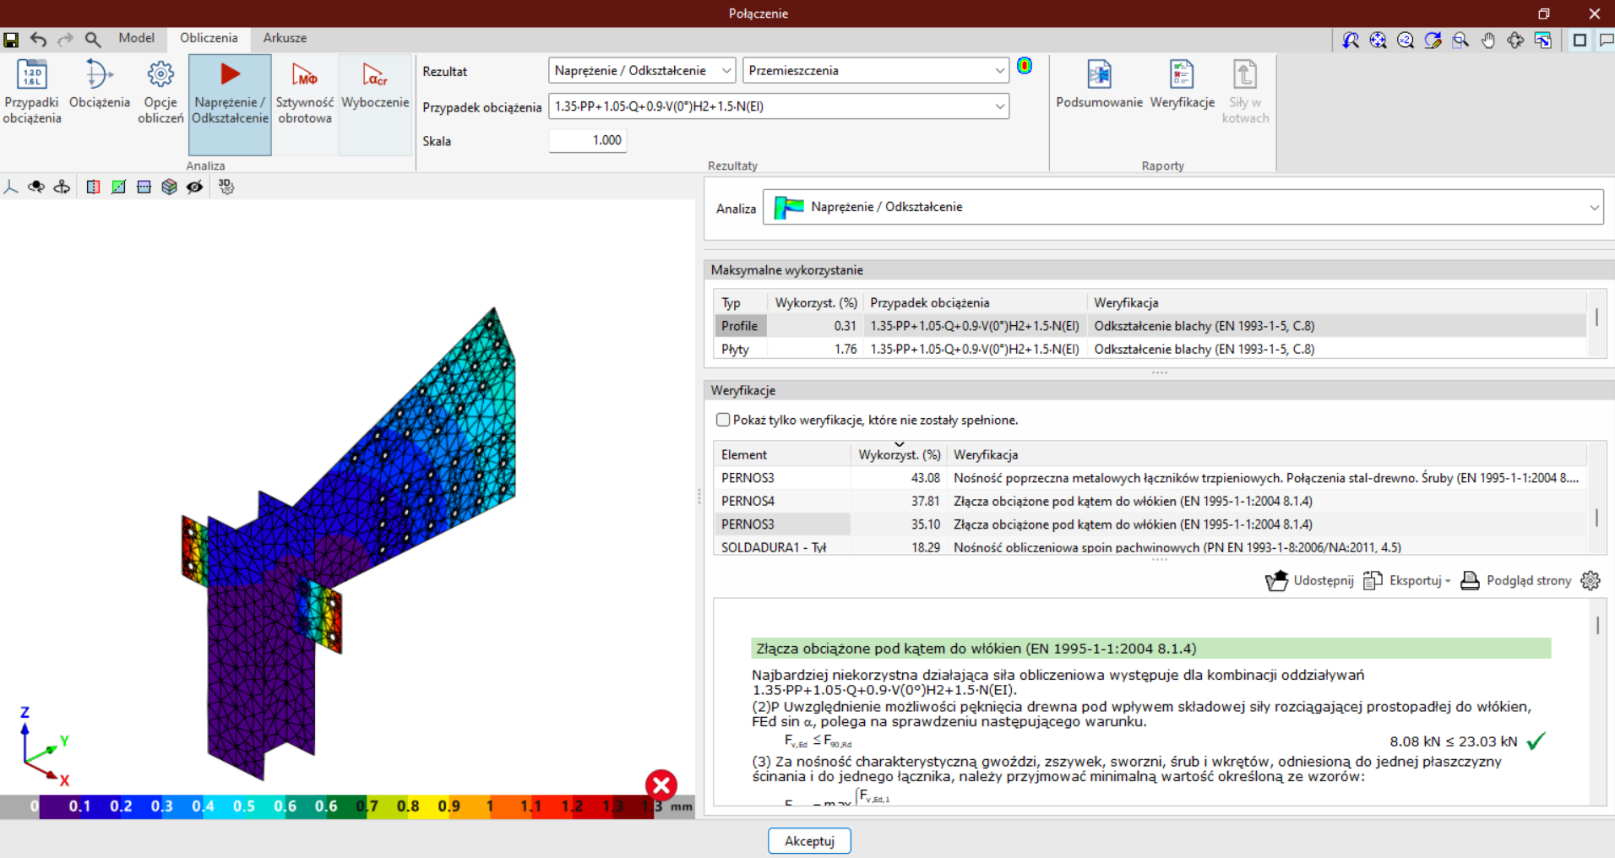This screenshot has width=1615, height=858.
Task: Click the zoom window magnifier tool
Action: 1460,40
